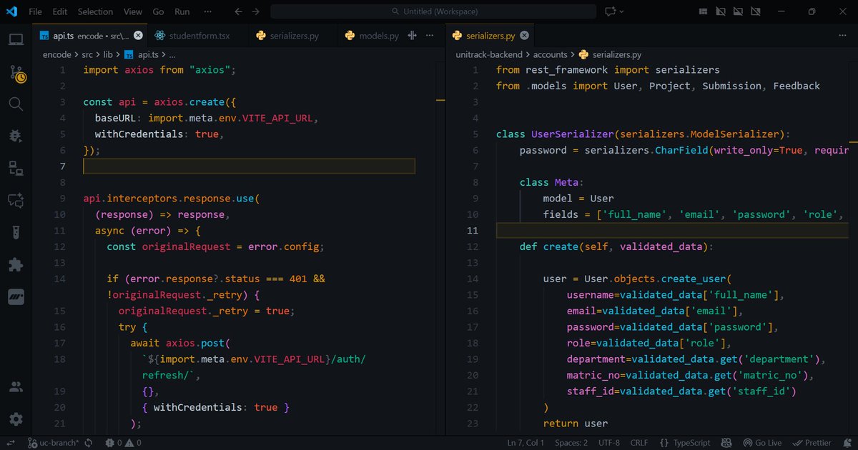Open the title bar overflow menu after Run
Image resolution: width=858 pixels, height=450 pixels.
pyautogui.click(x=207, y=11)
